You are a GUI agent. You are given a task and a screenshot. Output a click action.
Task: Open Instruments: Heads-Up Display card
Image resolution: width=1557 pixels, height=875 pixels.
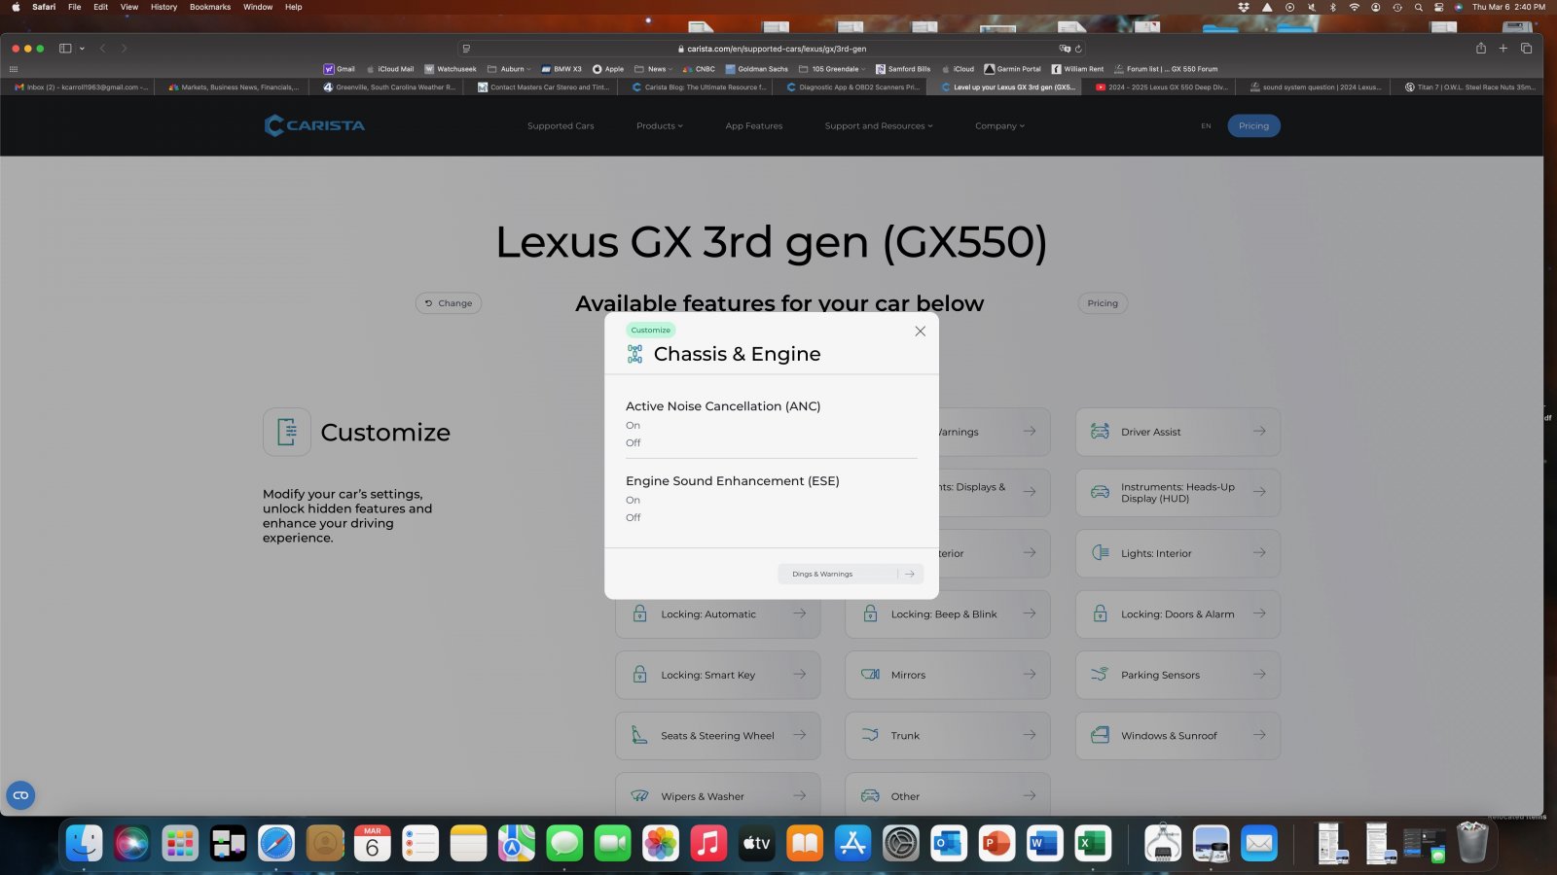pyautogui.click(x=1177, y=493)
